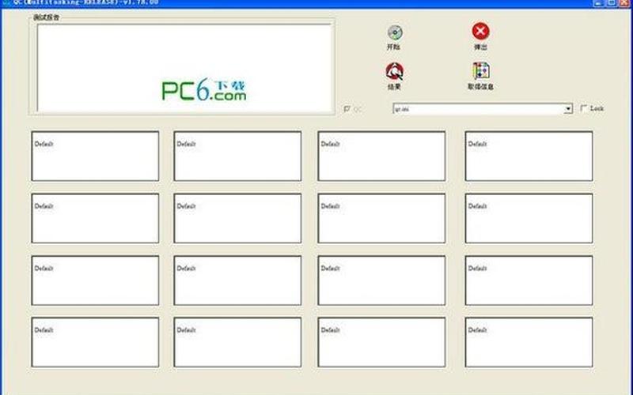Open the 结果 (Result) icon

click(x=394, y=72)
